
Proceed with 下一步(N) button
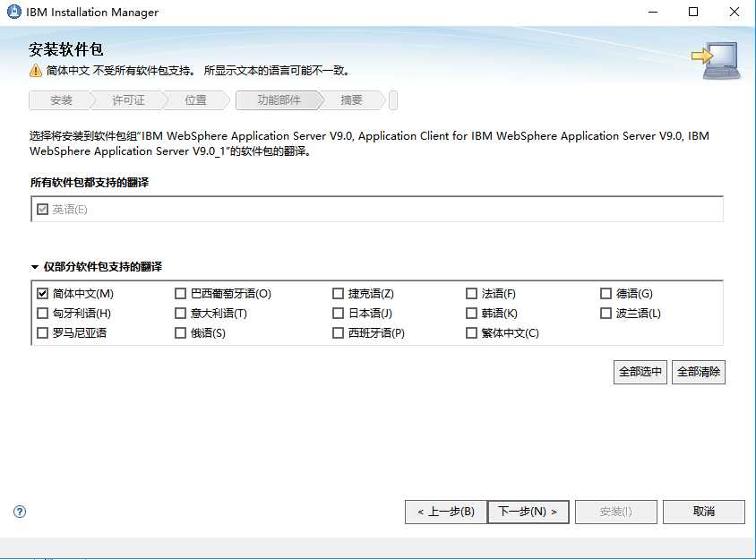pos(528,512)
